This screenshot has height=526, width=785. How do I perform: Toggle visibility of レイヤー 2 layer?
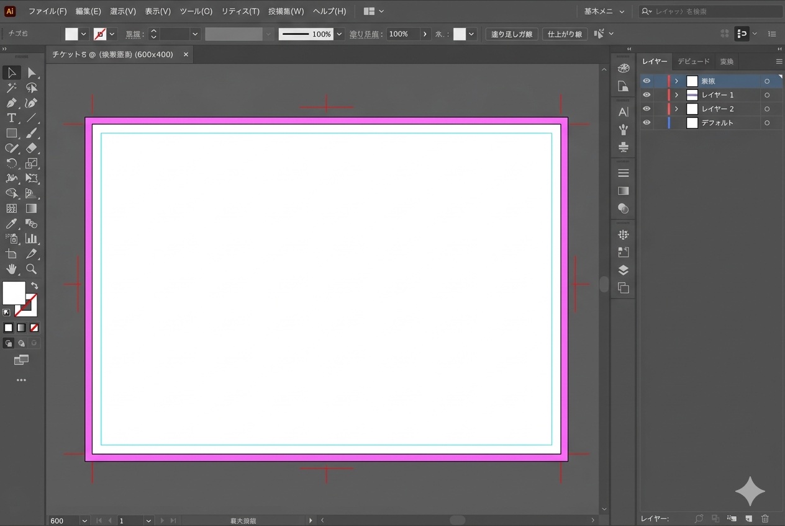[x=647, y=109]
